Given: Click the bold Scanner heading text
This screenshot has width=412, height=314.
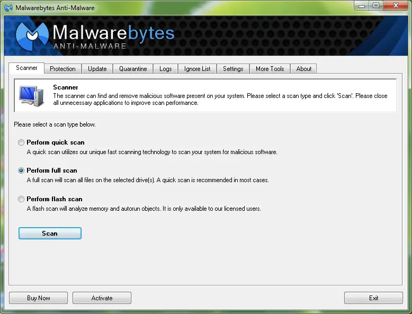Looking at the screenshot, I should pyautogui.click(x=66, y=87).
